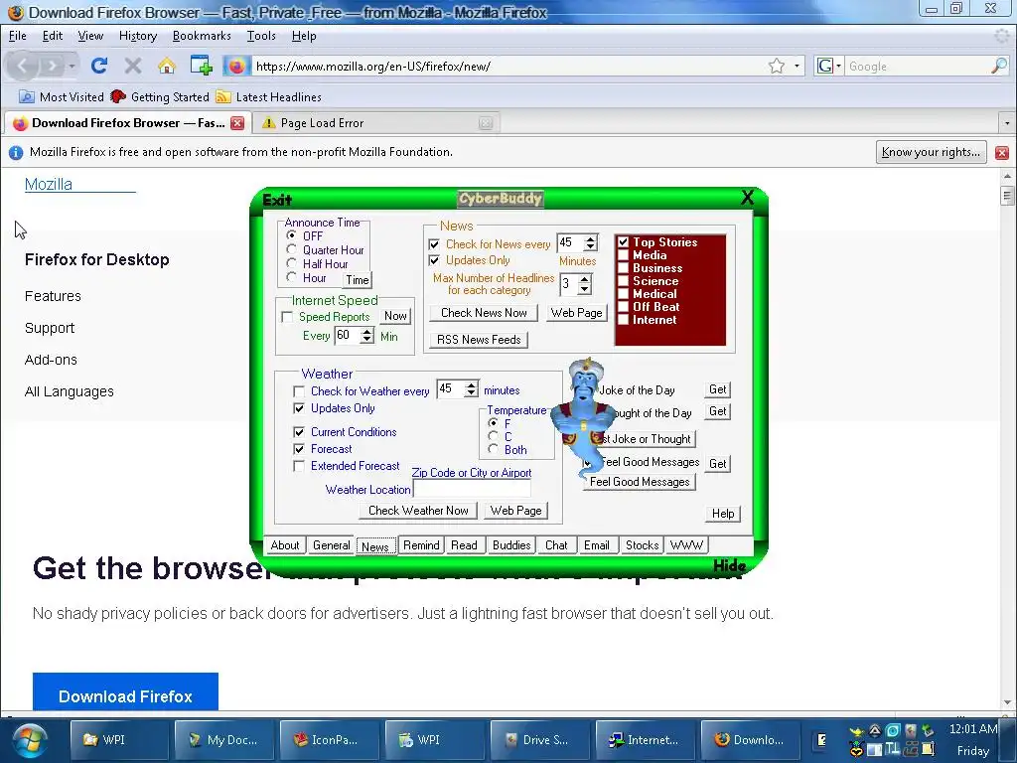Image resolution: width=1017 pixels, height=763 pixels.
Task: Click the back arrow navigation button
Action: [23, 66]
